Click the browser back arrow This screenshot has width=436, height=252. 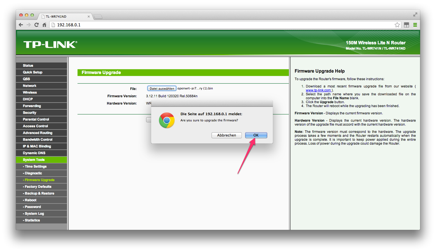pyautogui.click(x=21, y=25)
